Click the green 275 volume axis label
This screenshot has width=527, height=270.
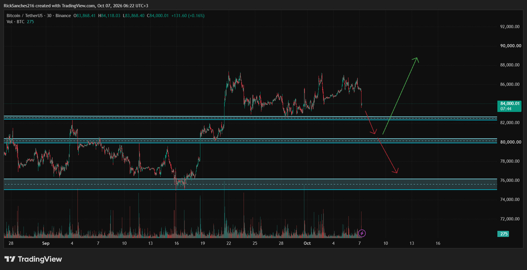point(504,234)
